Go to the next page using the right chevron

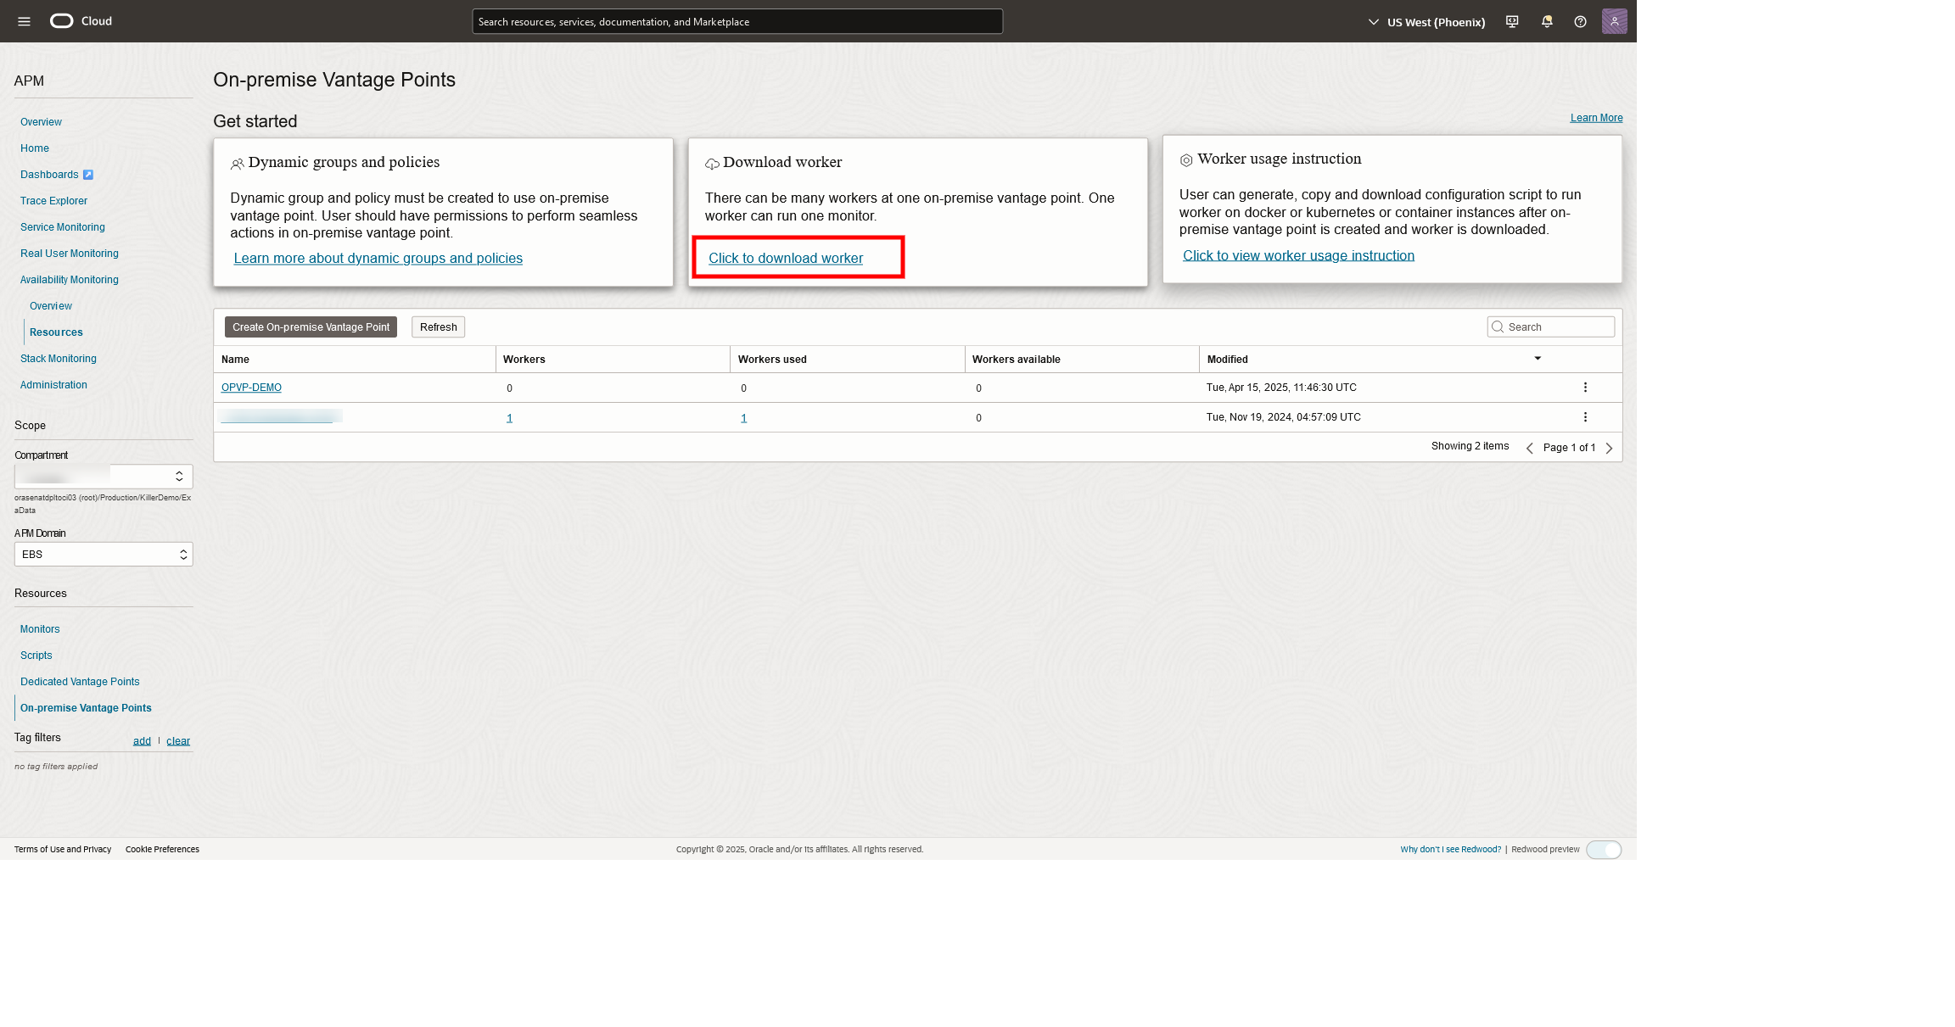point(1609,448)
